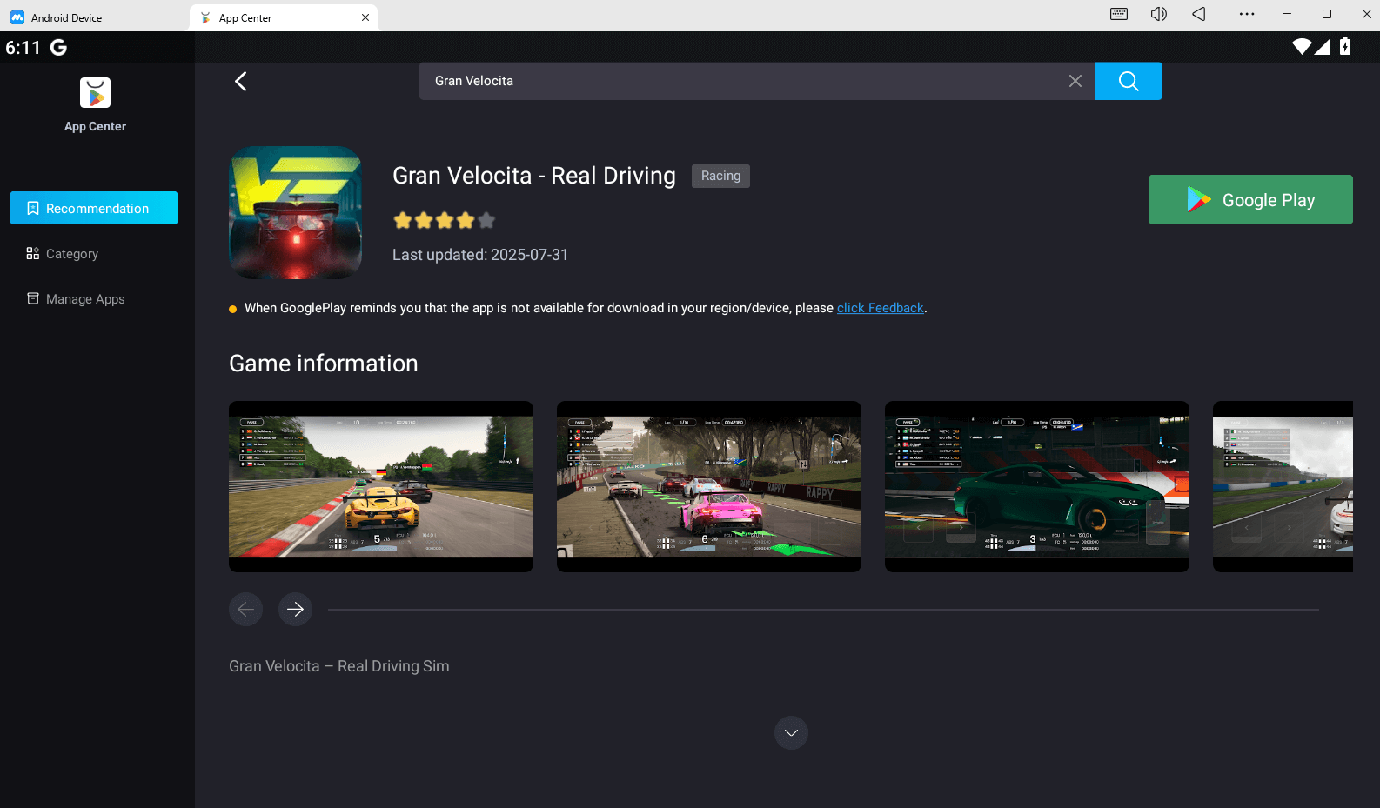
Task: Click the Gran Velocita - Real Driving title
Action: [534, 176]
